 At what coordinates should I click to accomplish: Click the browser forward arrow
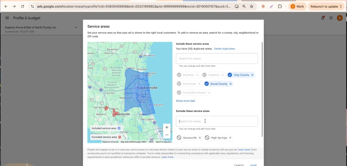(x=14, y=7)
